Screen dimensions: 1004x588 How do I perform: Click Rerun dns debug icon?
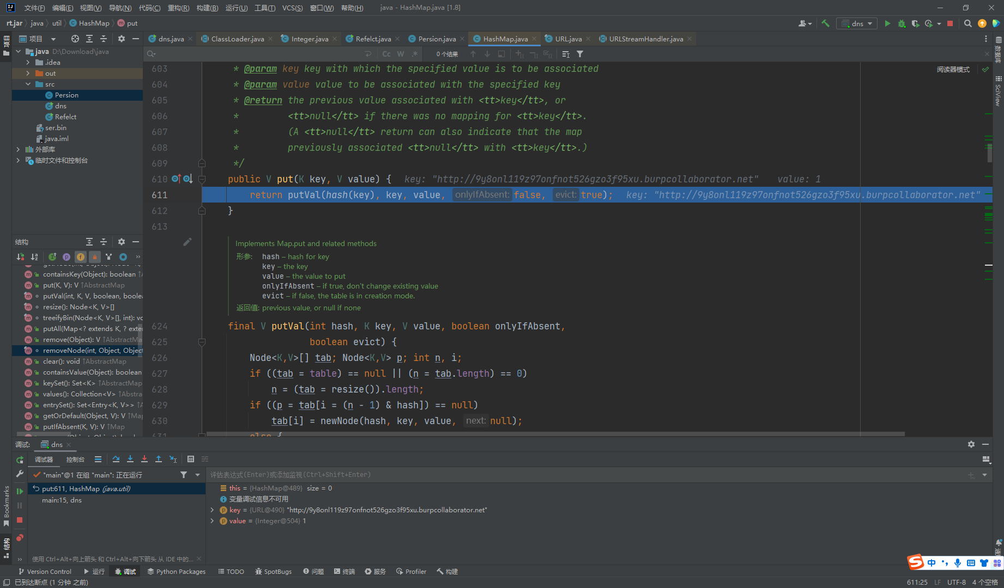point(20,460)
